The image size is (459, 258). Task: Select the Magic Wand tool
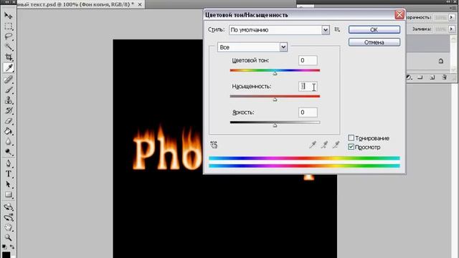[8, 47]
